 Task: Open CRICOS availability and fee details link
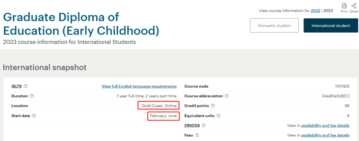[325, 125]
